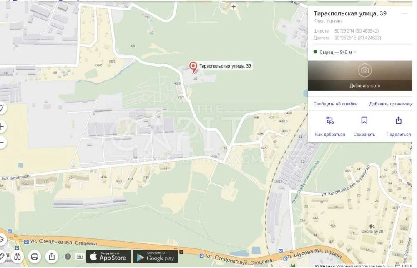Viewport: 417px width, 268px height.
Task: Click Добавить организацию link
Action: coord(391,104)
